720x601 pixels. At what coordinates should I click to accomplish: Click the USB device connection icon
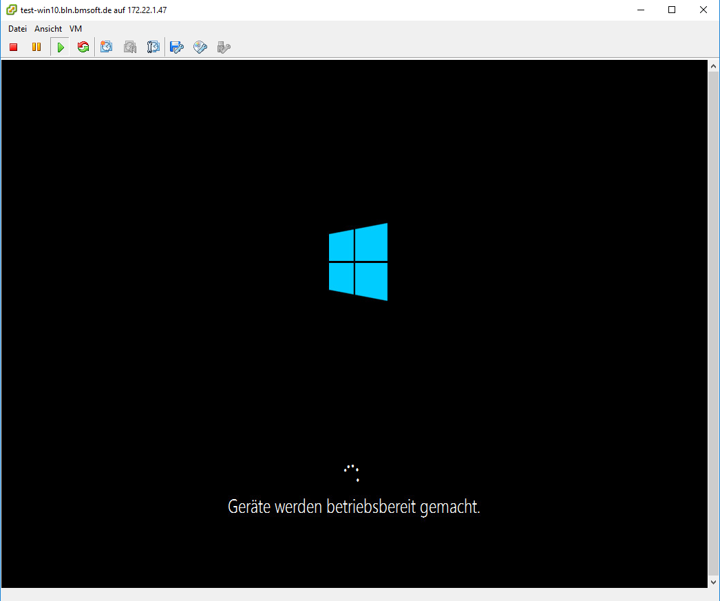224,47
